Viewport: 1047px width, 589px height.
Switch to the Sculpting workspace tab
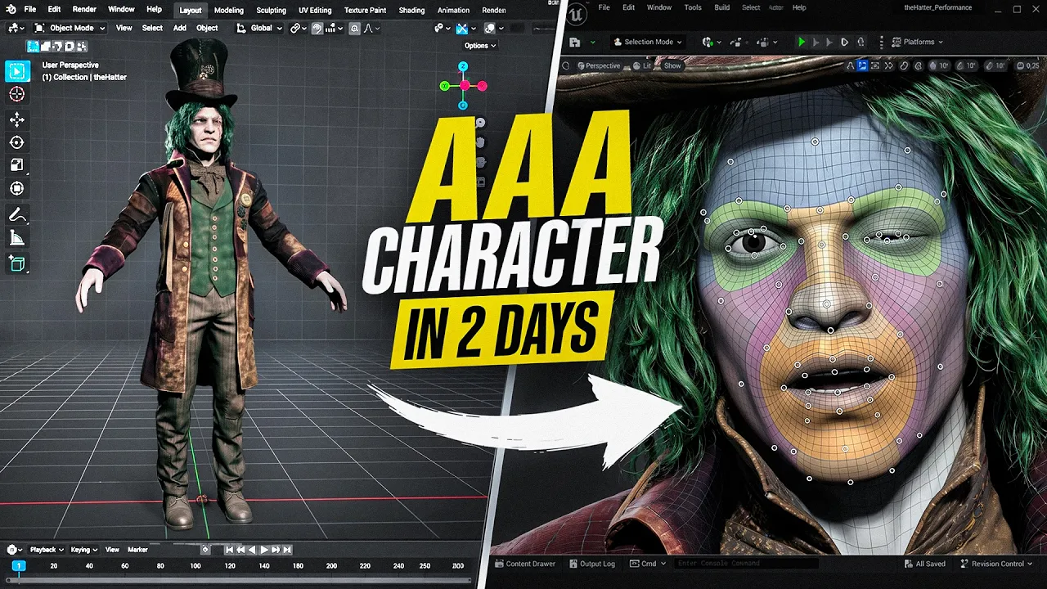(271, 11)
